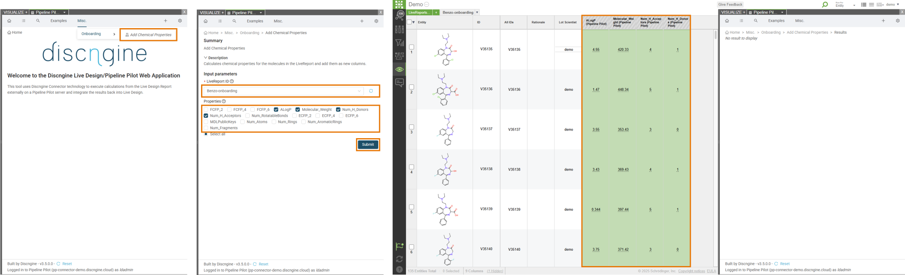Uncheck the Num_H_Donors checkbox

[x=338, y=110]
